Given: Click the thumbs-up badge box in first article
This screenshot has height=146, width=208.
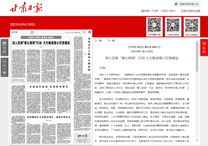Looking at the screenshot, I should tap(18, 80).
